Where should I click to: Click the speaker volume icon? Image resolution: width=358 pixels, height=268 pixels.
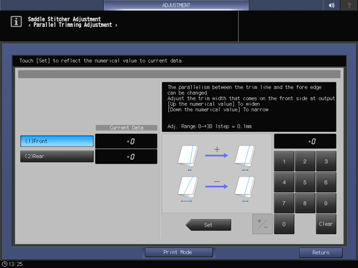332,5
